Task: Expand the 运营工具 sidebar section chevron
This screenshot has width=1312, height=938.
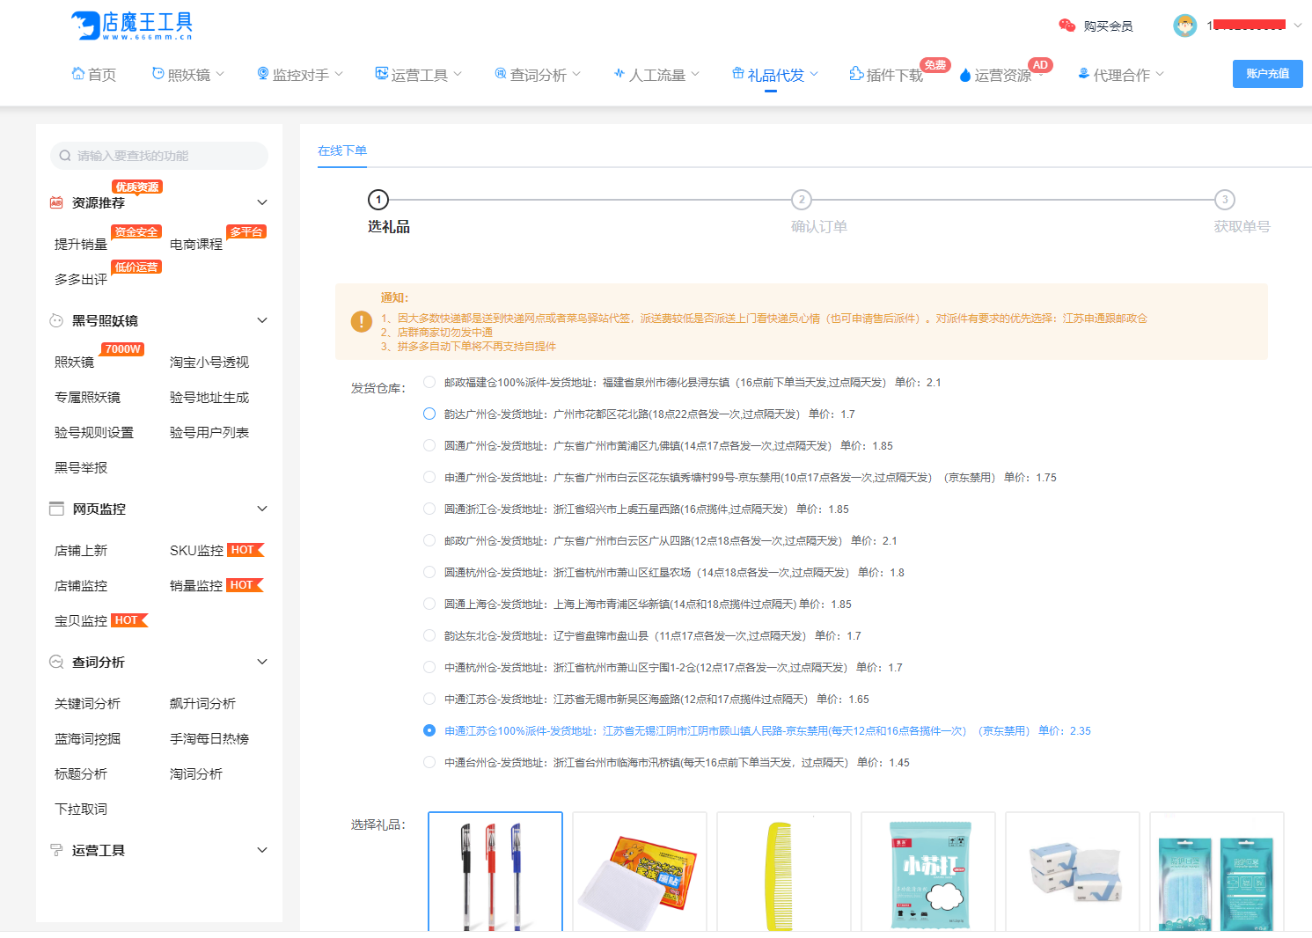Action: [261, 850]
